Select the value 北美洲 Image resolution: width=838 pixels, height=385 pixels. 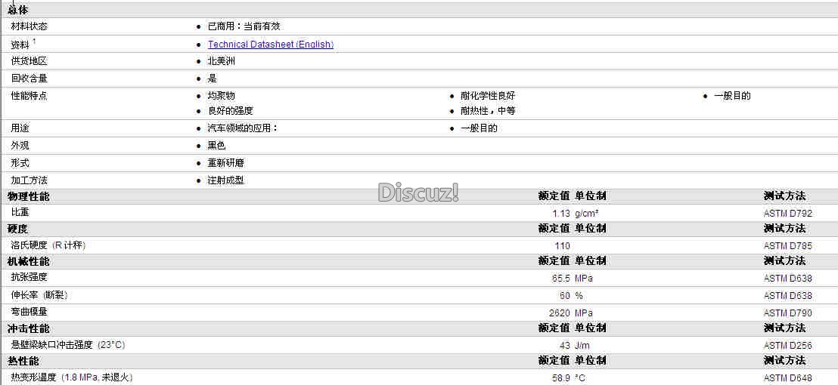click(x=222, y=61)
